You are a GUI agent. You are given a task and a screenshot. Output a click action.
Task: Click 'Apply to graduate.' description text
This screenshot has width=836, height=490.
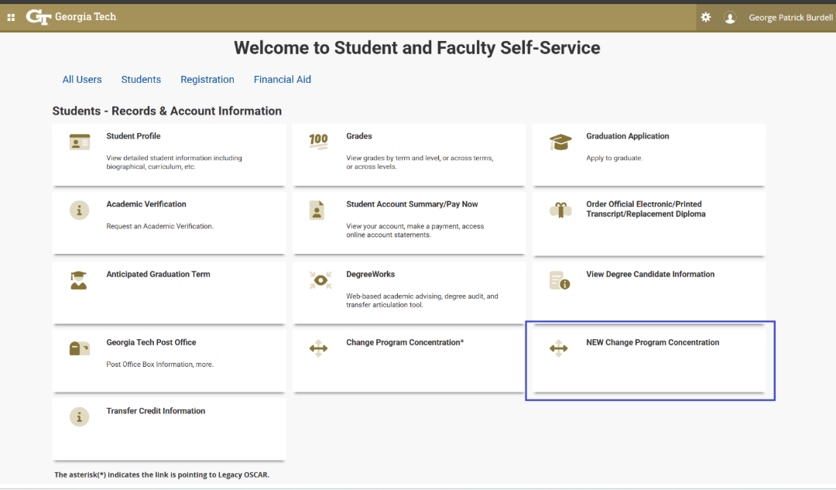pyautogui.click(x=614, y=158)
